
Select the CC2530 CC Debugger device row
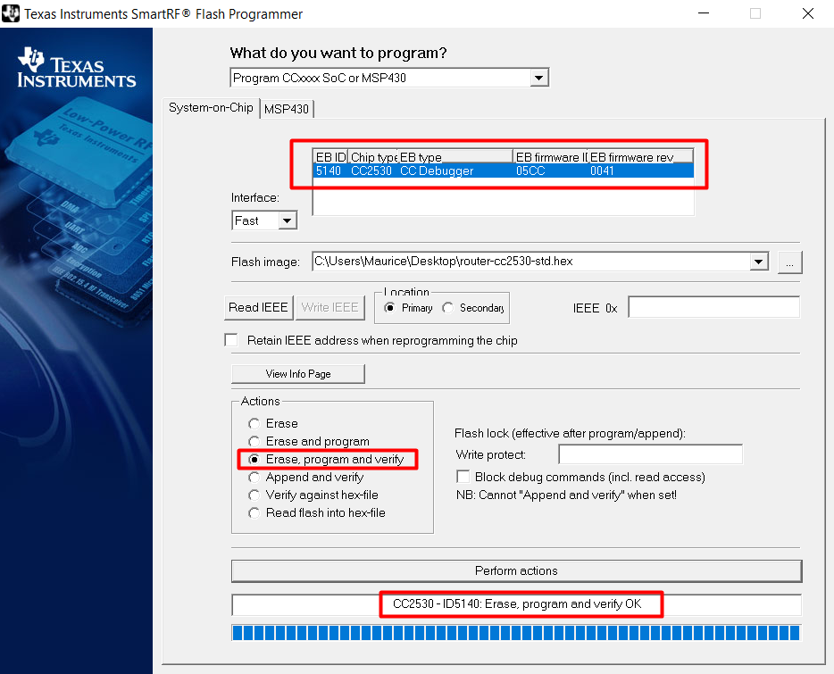click(503, 171)
